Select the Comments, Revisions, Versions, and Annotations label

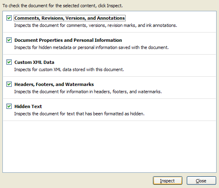tap(70, 18)
